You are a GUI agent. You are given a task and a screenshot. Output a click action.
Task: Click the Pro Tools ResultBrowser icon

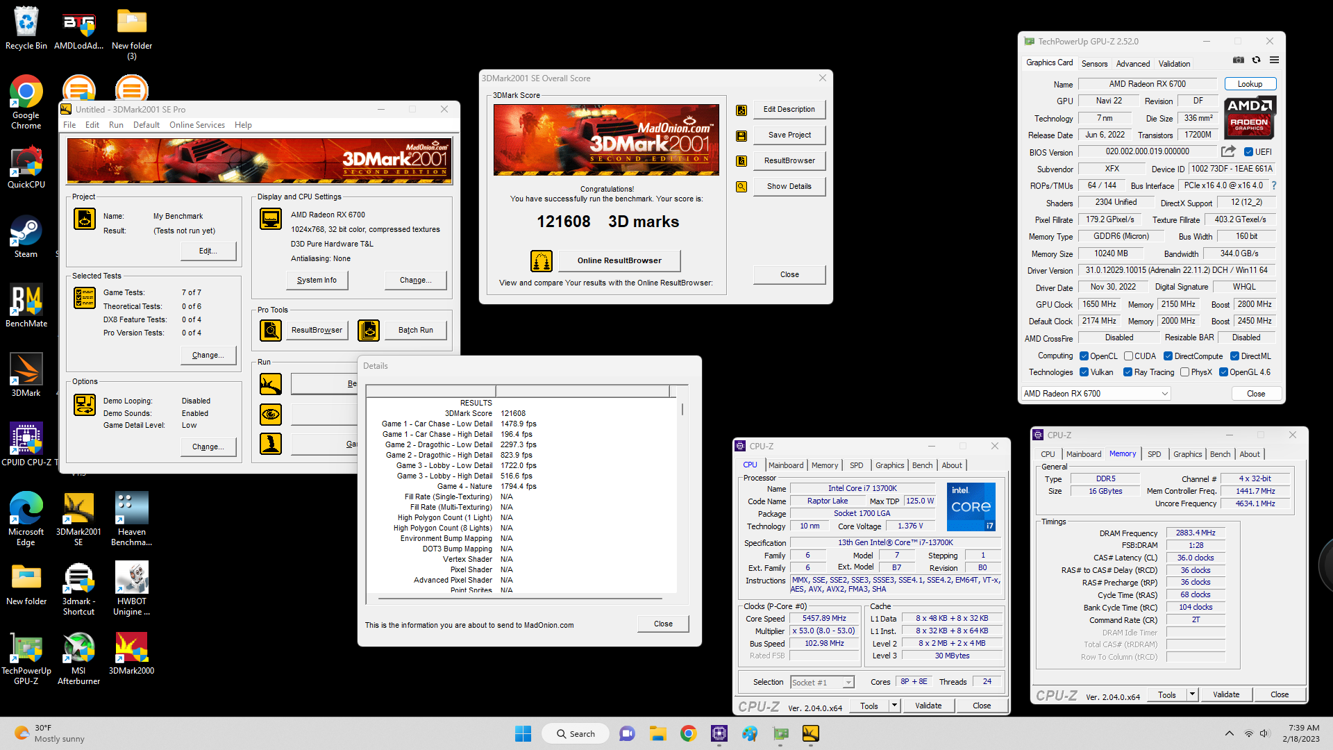point(270,330)
